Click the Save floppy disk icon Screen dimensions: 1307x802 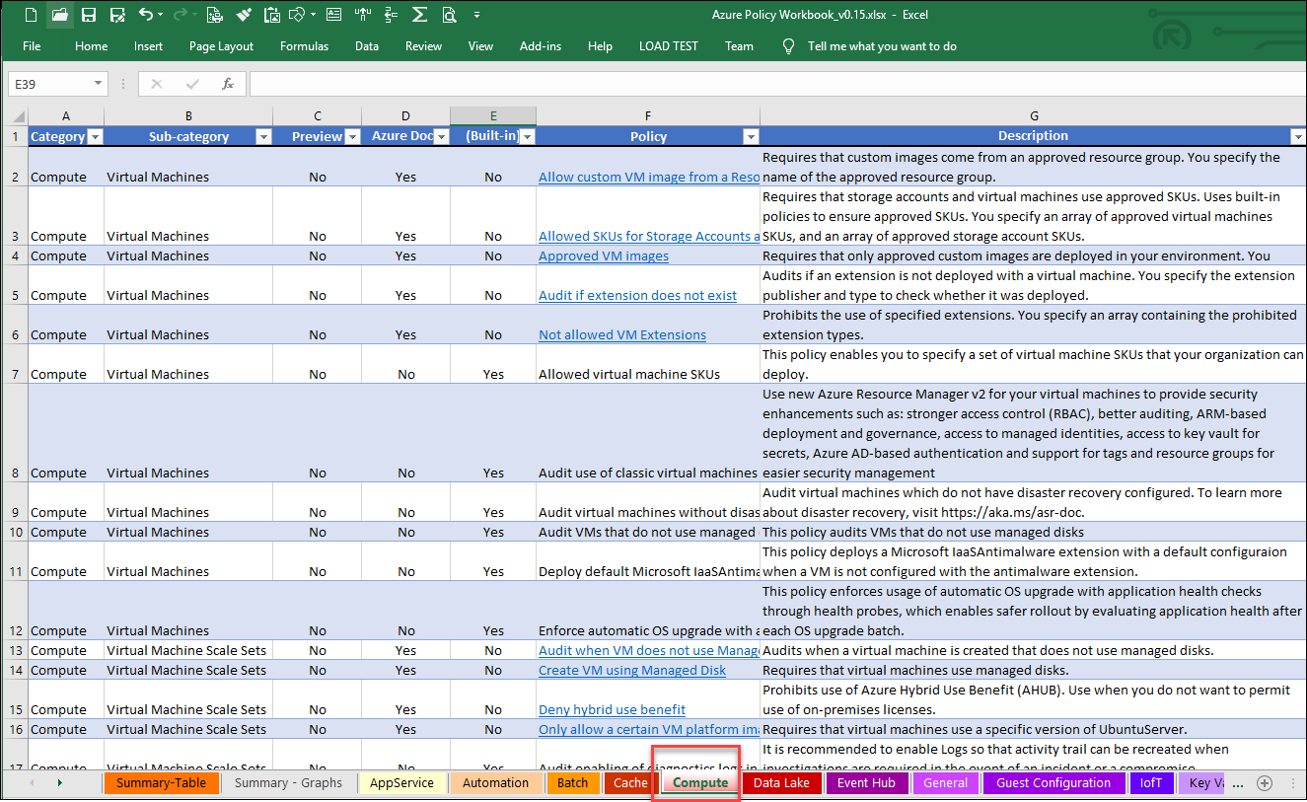[89, 15]
